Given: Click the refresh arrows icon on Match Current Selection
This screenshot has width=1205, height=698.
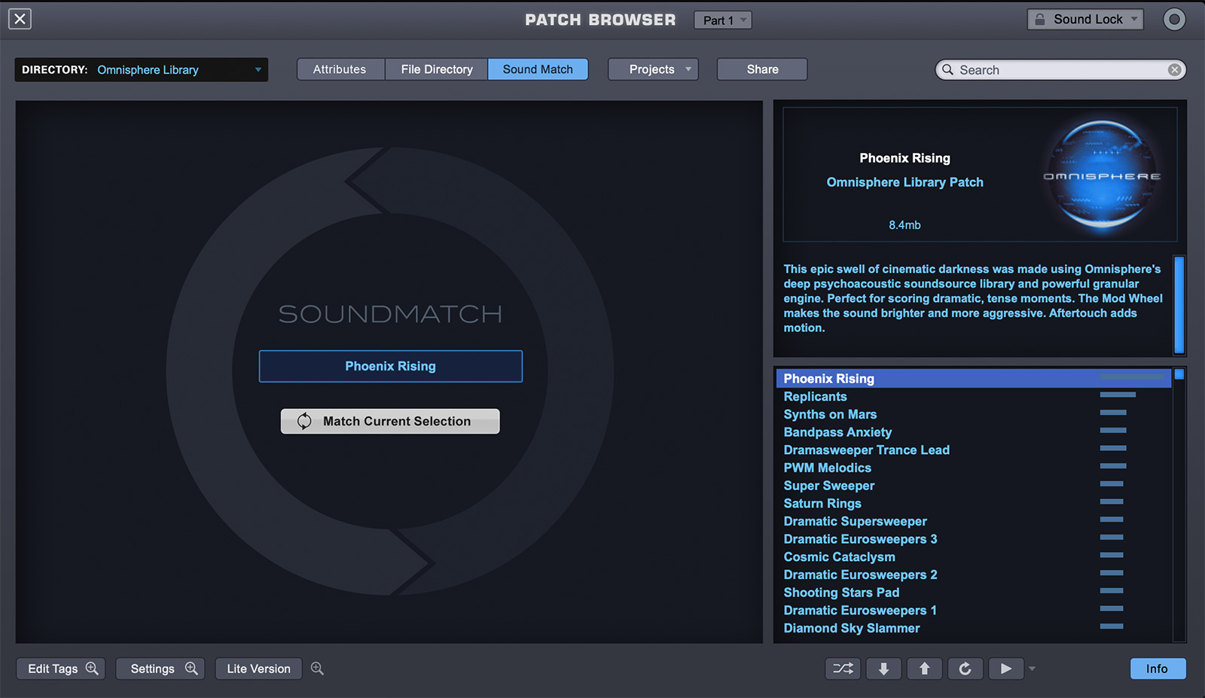Looking at the screenshot, I should pos(304,421).
